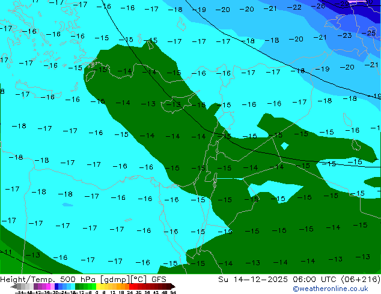The height and width of the screenshot is (294, 381).
Task: Click the bright yellow swatch above 0
Action: (98, 286)
